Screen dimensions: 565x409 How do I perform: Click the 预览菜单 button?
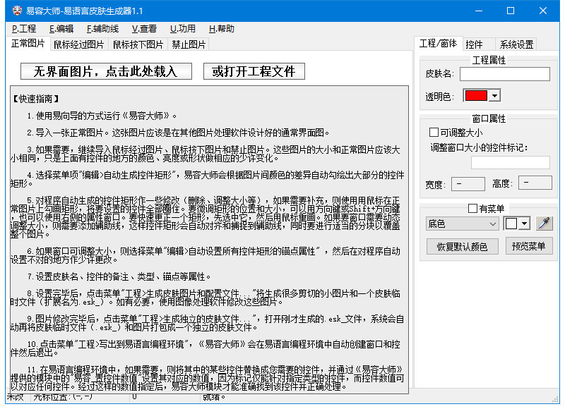tap(529, 246)
